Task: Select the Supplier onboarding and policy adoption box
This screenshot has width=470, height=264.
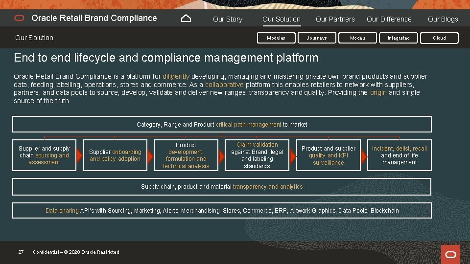Action: coord(115,155)
